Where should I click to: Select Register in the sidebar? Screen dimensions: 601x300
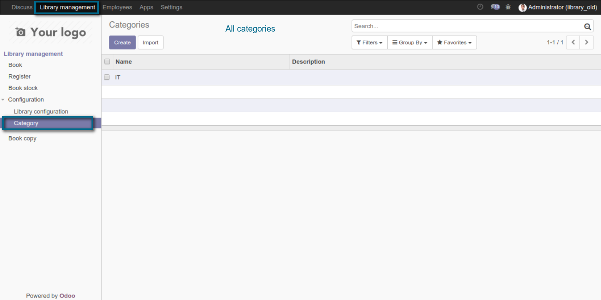pyautogui.click(x=20, y=76)
